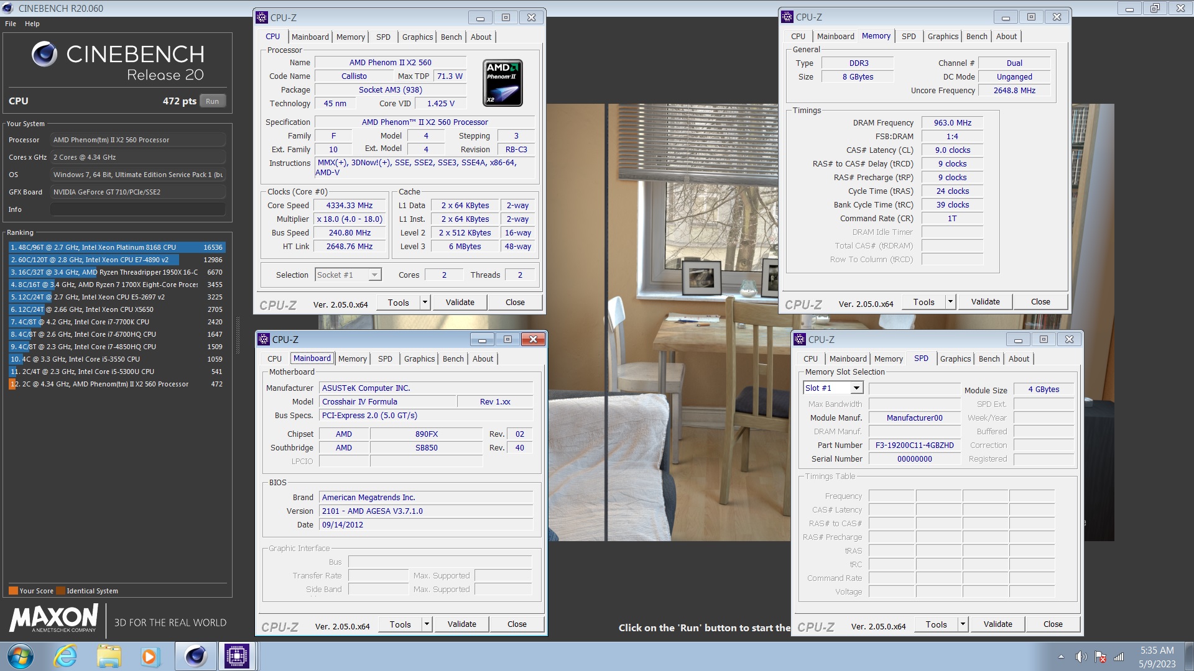This screenshot has width=1194, height=671.
Task: Click Validate in the Memory CPU-Z window
Action: (x=985, y=302)
